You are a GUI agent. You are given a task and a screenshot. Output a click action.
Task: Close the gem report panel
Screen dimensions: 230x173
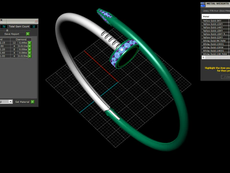tap(36, 21)
